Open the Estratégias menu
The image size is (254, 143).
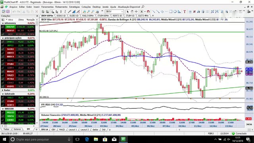coord(75,7)
